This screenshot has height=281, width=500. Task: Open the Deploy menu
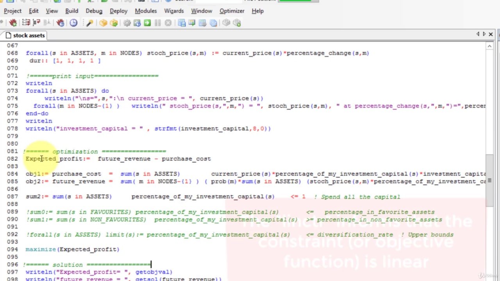coord(118,11)
